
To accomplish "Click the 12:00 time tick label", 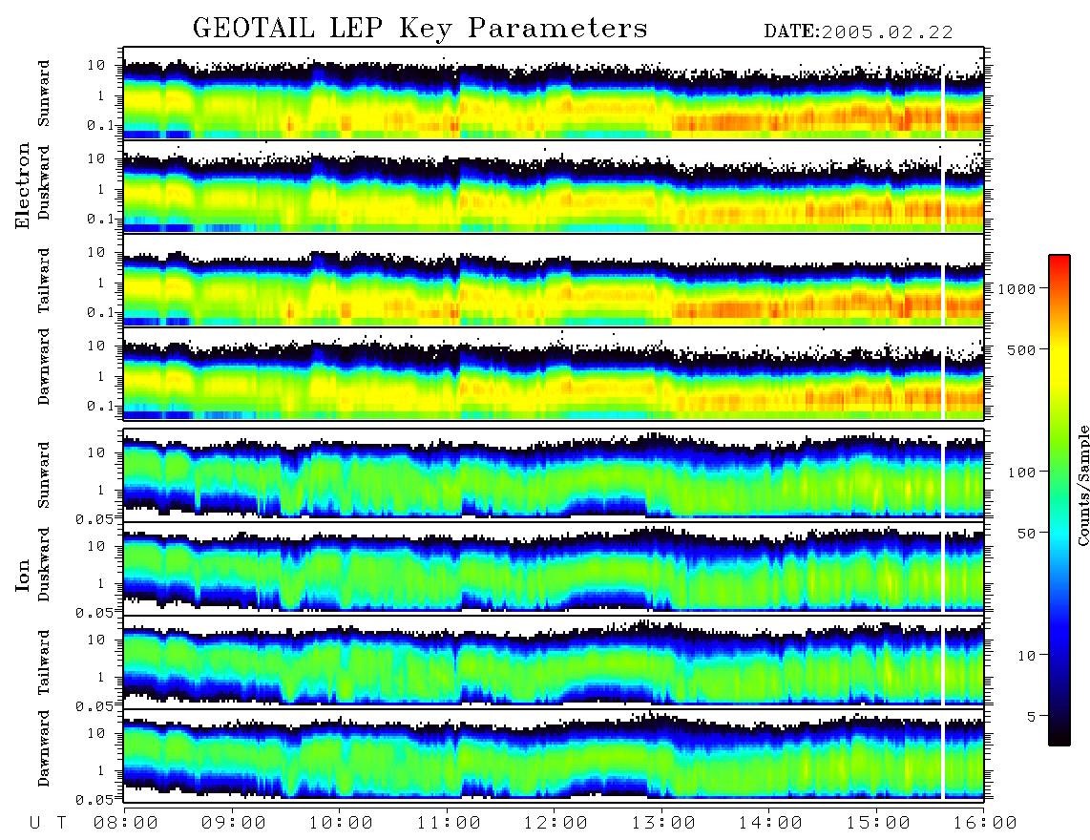I will click(555, 823).
